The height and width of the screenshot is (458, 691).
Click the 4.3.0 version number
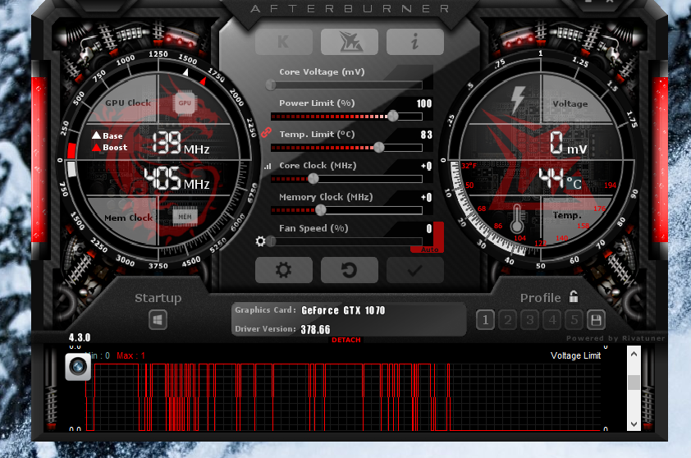point(80,337)
